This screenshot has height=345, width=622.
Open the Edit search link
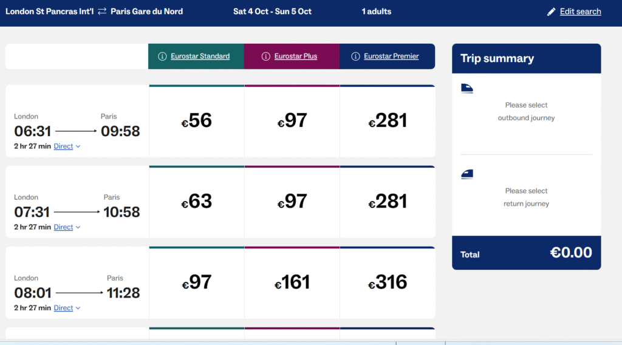click(580, 12)
